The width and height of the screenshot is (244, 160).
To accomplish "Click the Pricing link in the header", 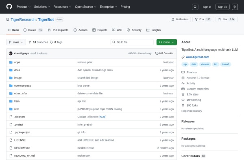I will pyautogui.click(x=125, y=6).
